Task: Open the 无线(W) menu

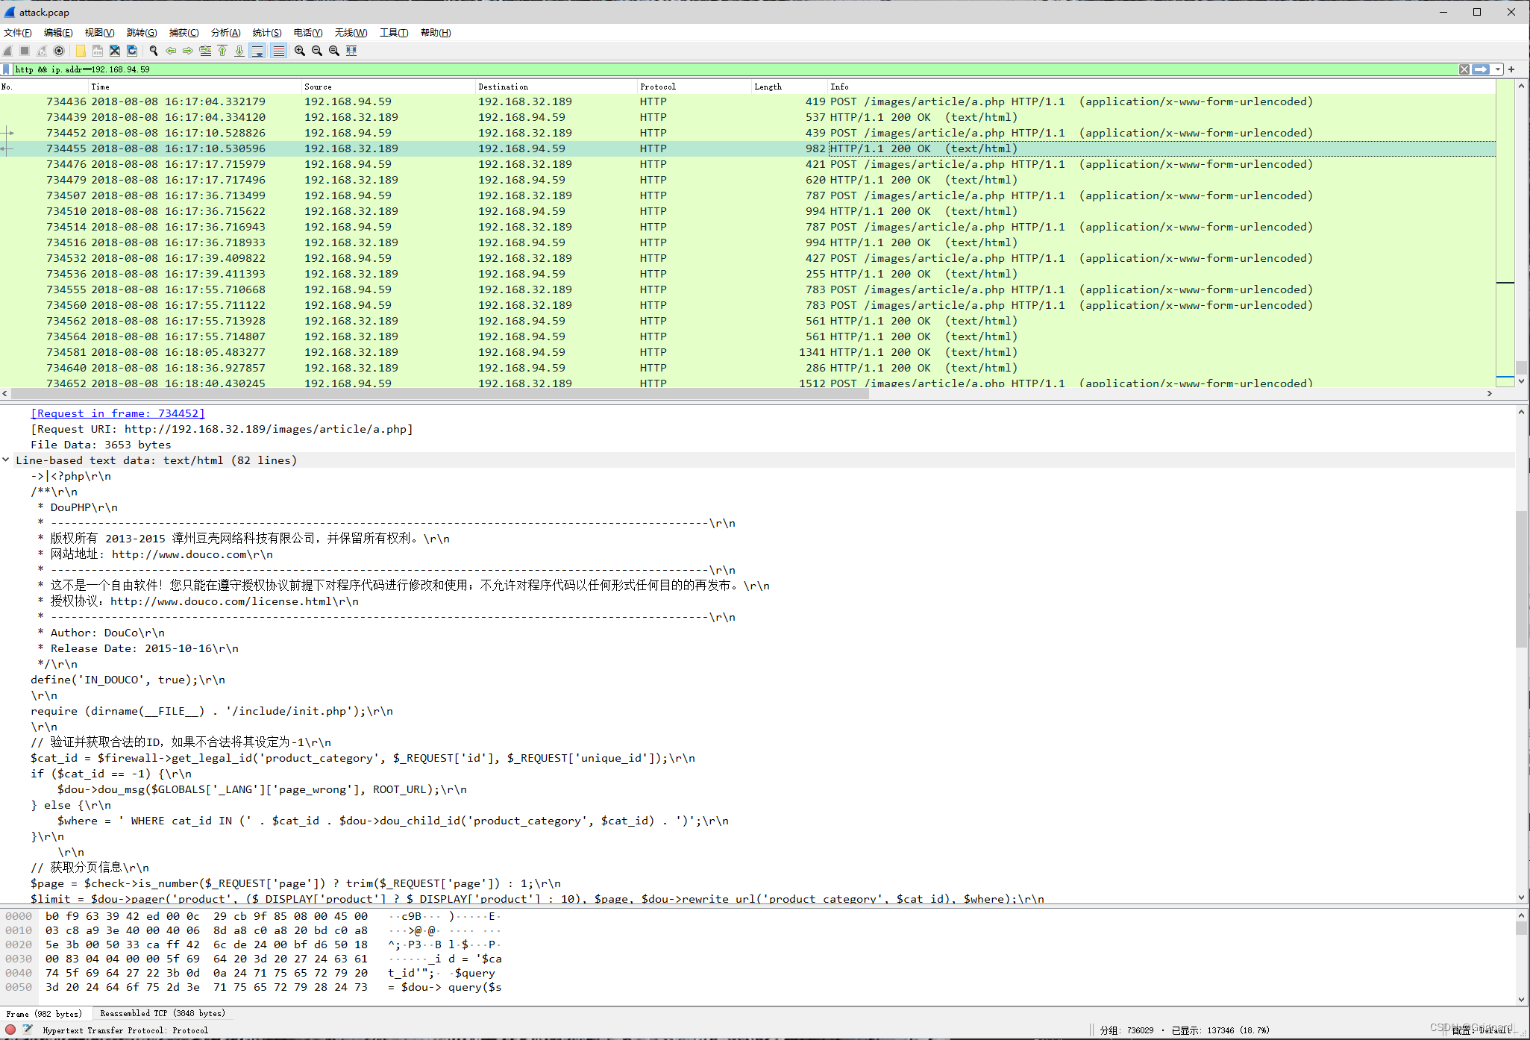Action: click(x=351, y=33)
